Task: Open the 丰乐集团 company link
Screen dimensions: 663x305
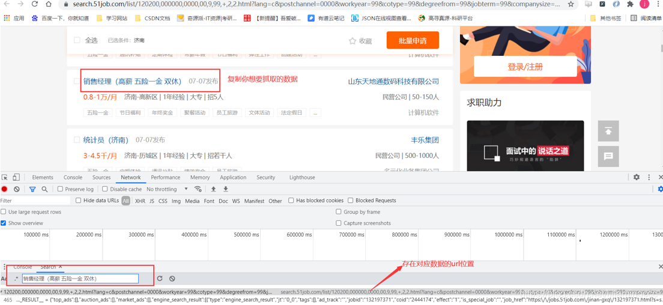Action: (x=425, y=140)
